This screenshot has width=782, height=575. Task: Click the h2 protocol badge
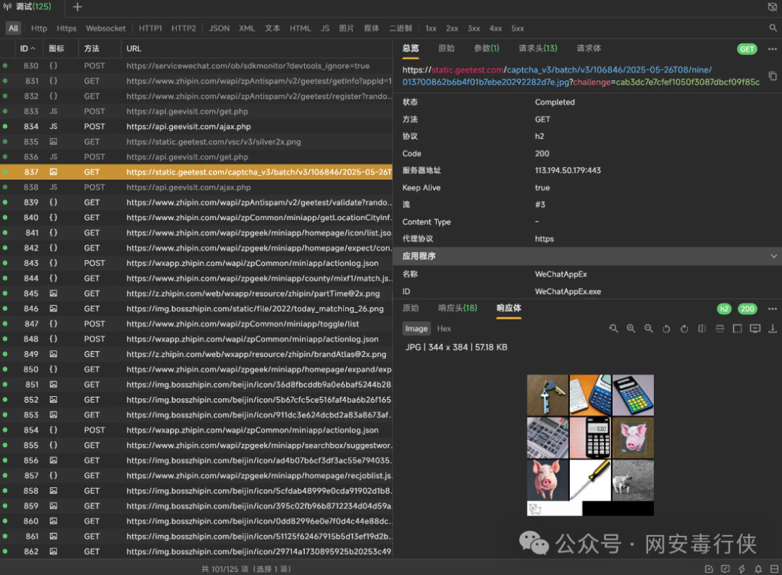pyautogui.click(x=724, y=309)
